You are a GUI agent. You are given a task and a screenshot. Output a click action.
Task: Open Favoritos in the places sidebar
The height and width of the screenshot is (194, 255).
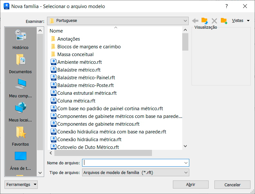(20, 136)
